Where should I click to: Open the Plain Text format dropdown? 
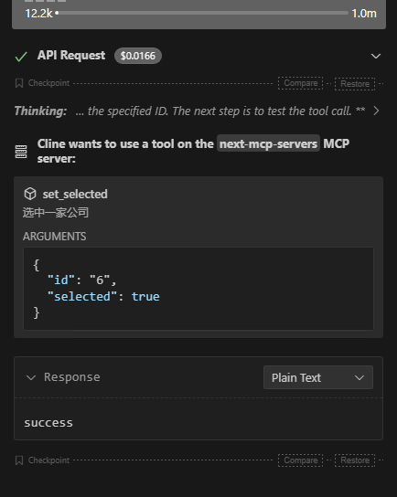tap(318, 377)
